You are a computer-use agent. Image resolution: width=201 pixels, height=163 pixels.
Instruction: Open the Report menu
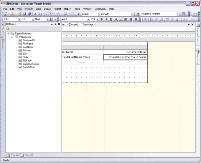68,9
